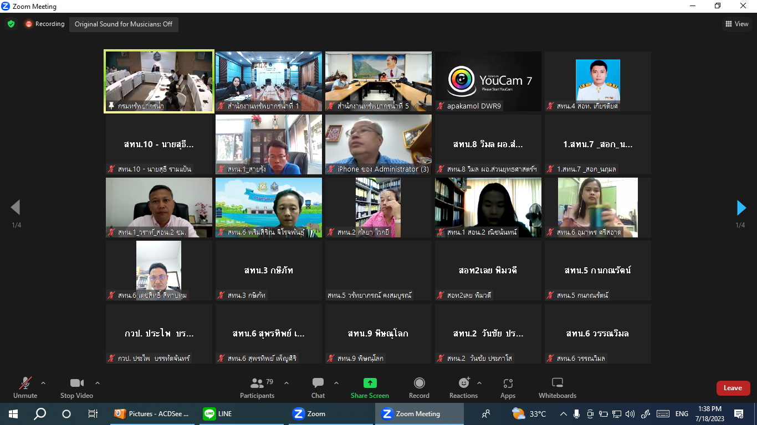Click the touch keyboard tray icon
The height and width of the screenshot is (425, 757).
point(663,414)
